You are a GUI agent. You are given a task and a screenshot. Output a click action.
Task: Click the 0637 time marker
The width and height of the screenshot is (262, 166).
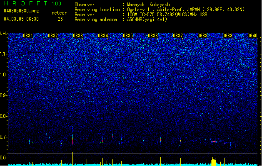point(178,36)
